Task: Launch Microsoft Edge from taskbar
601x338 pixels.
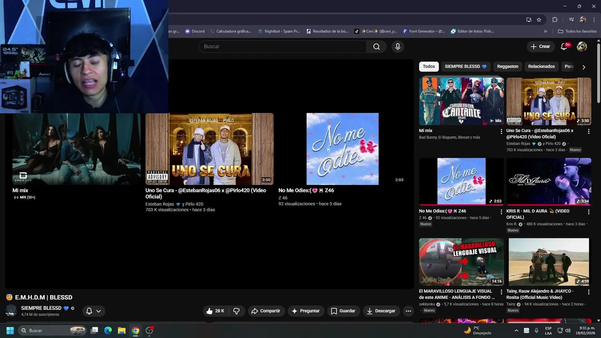Action: click(x=108, y=330)
